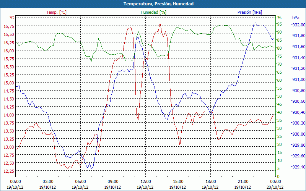Click the chart title 'Temperatura, Presión, Humedad'
This screenshot has width=306, height=191.
158,4
